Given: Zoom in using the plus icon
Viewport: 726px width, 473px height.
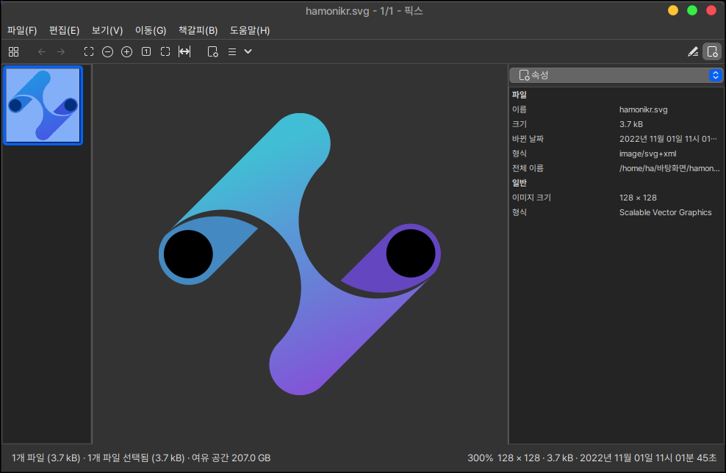Looking at the screenshot, I should 126,51.
